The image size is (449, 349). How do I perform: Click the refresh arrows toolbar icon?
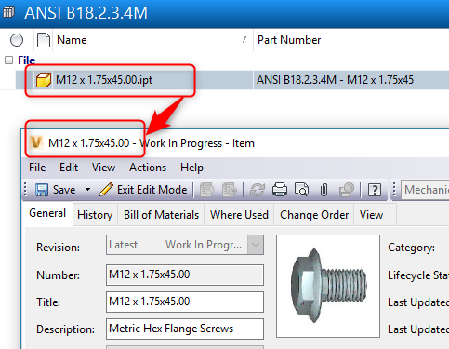[x=258, y=190]
